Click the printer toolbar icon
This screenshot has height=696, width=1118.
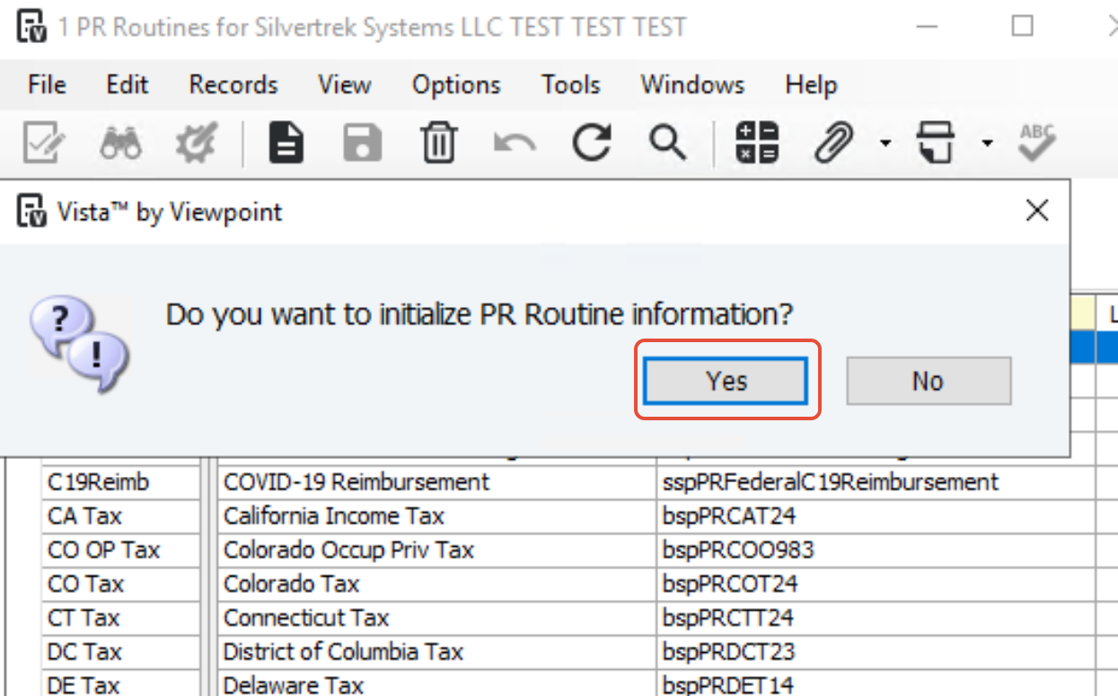point(936,142)
